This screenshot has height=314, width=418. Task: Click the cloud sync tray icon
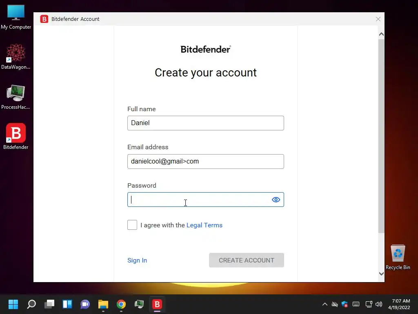pos(335,304)
